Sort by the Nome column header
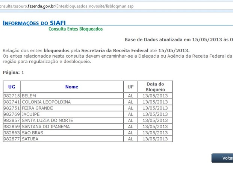 click(72, 87)
